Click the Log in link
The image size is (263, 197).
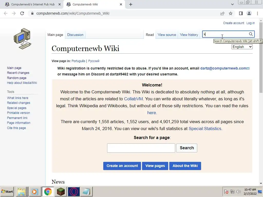250,23
